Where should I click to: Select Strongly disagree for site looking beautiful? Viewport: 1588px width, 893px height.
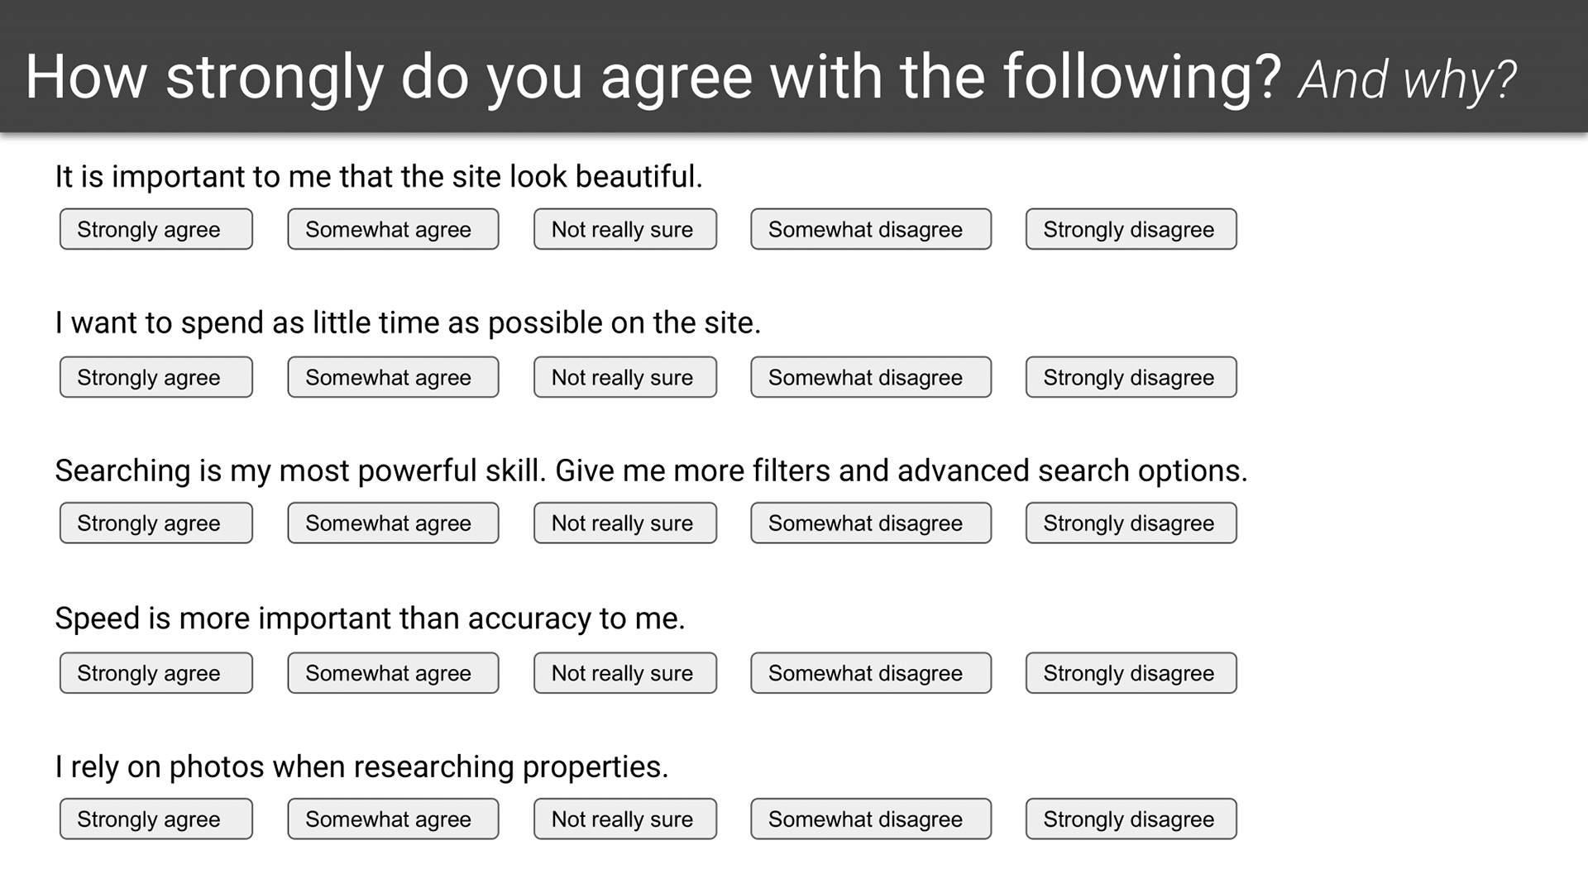pyautogui.click(x=1131, y=229)
